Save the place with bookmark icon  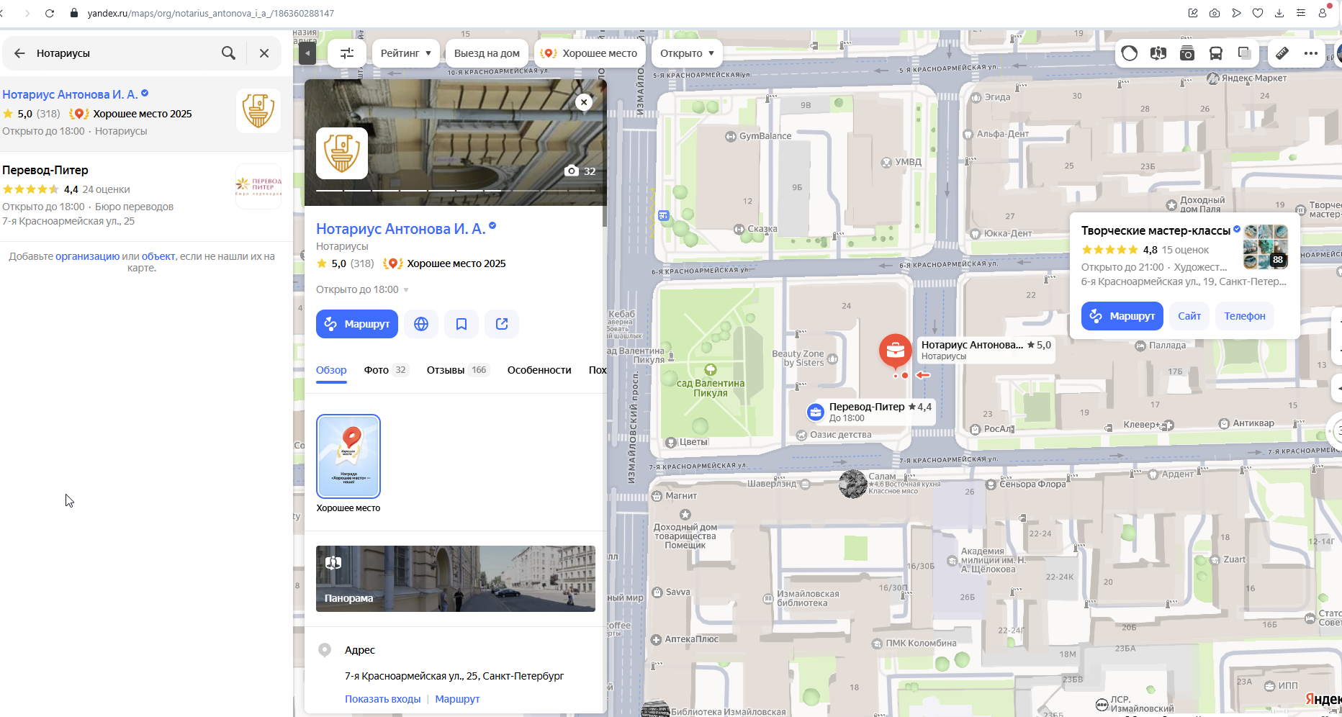pos(461,324)
